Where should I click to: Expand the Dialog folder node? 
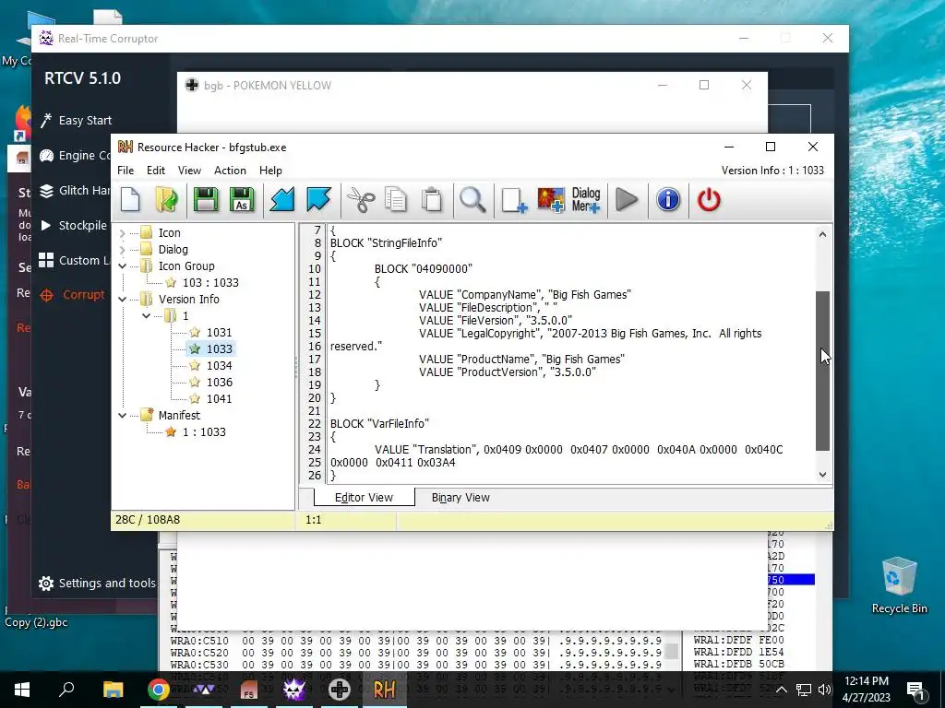(123, 249)
